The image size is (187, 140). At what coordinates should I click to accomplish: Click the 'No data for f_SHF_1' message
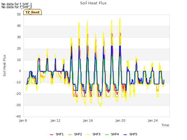(17, 4)
